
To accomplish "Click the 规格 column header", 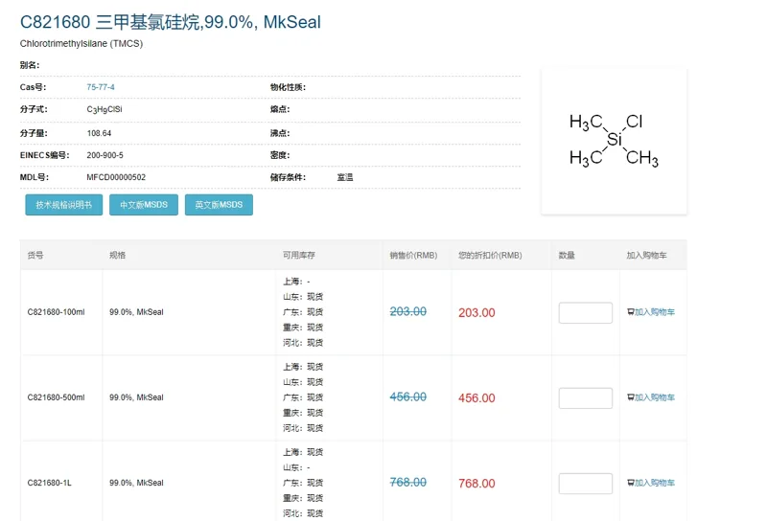I will click(117, 255).
